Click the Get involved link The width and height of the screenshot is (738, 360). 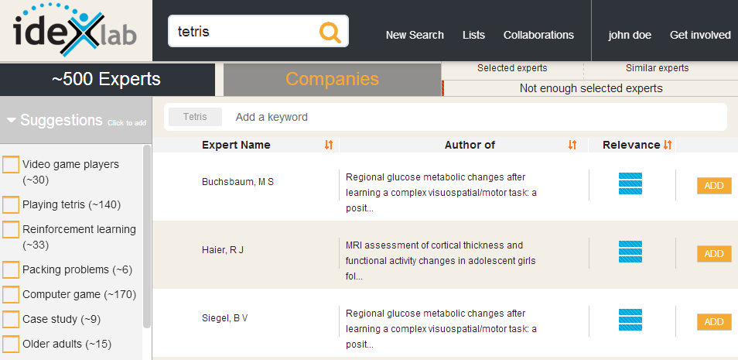point(700,35)
